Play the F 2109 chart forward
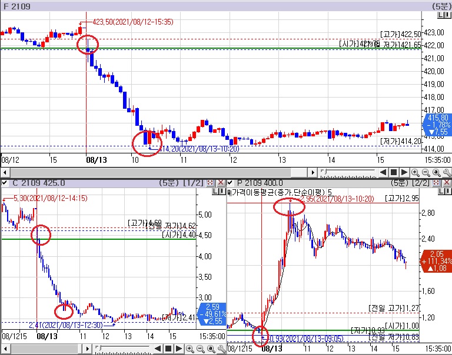The image size is (452, 355). pos(404,172)
